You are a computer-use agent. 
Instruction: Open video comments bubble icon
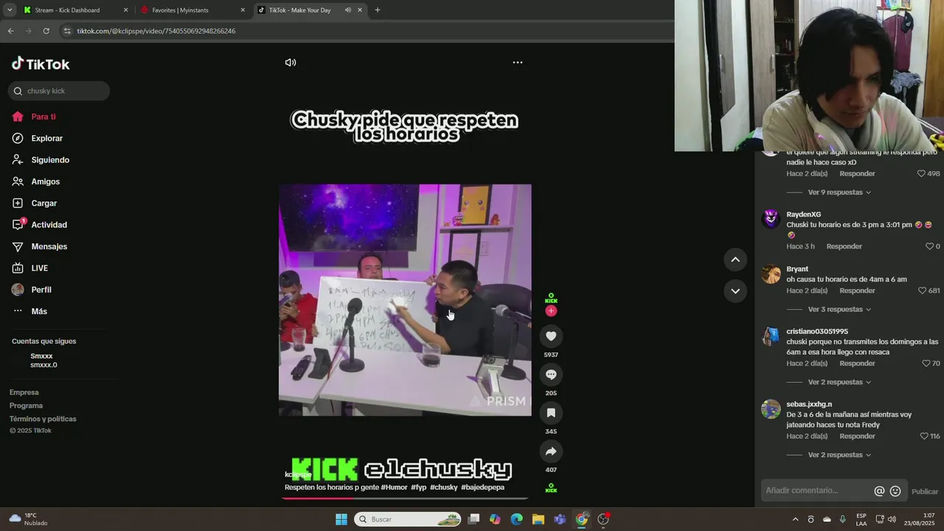pyautogui.click(x=551, y=375)
